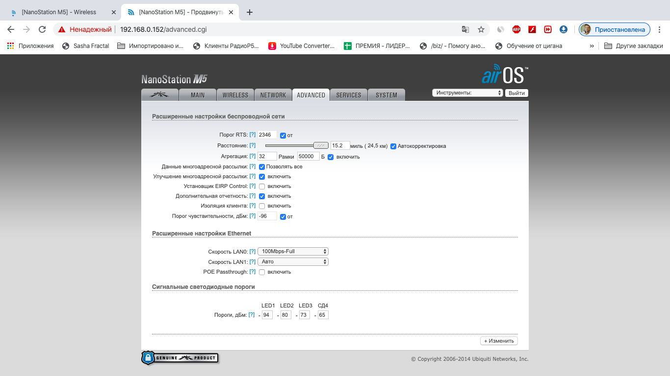The height and width of the screenshot is (376, 670).
Task: Open a new browser tab
Action: (x=250, y=12)
